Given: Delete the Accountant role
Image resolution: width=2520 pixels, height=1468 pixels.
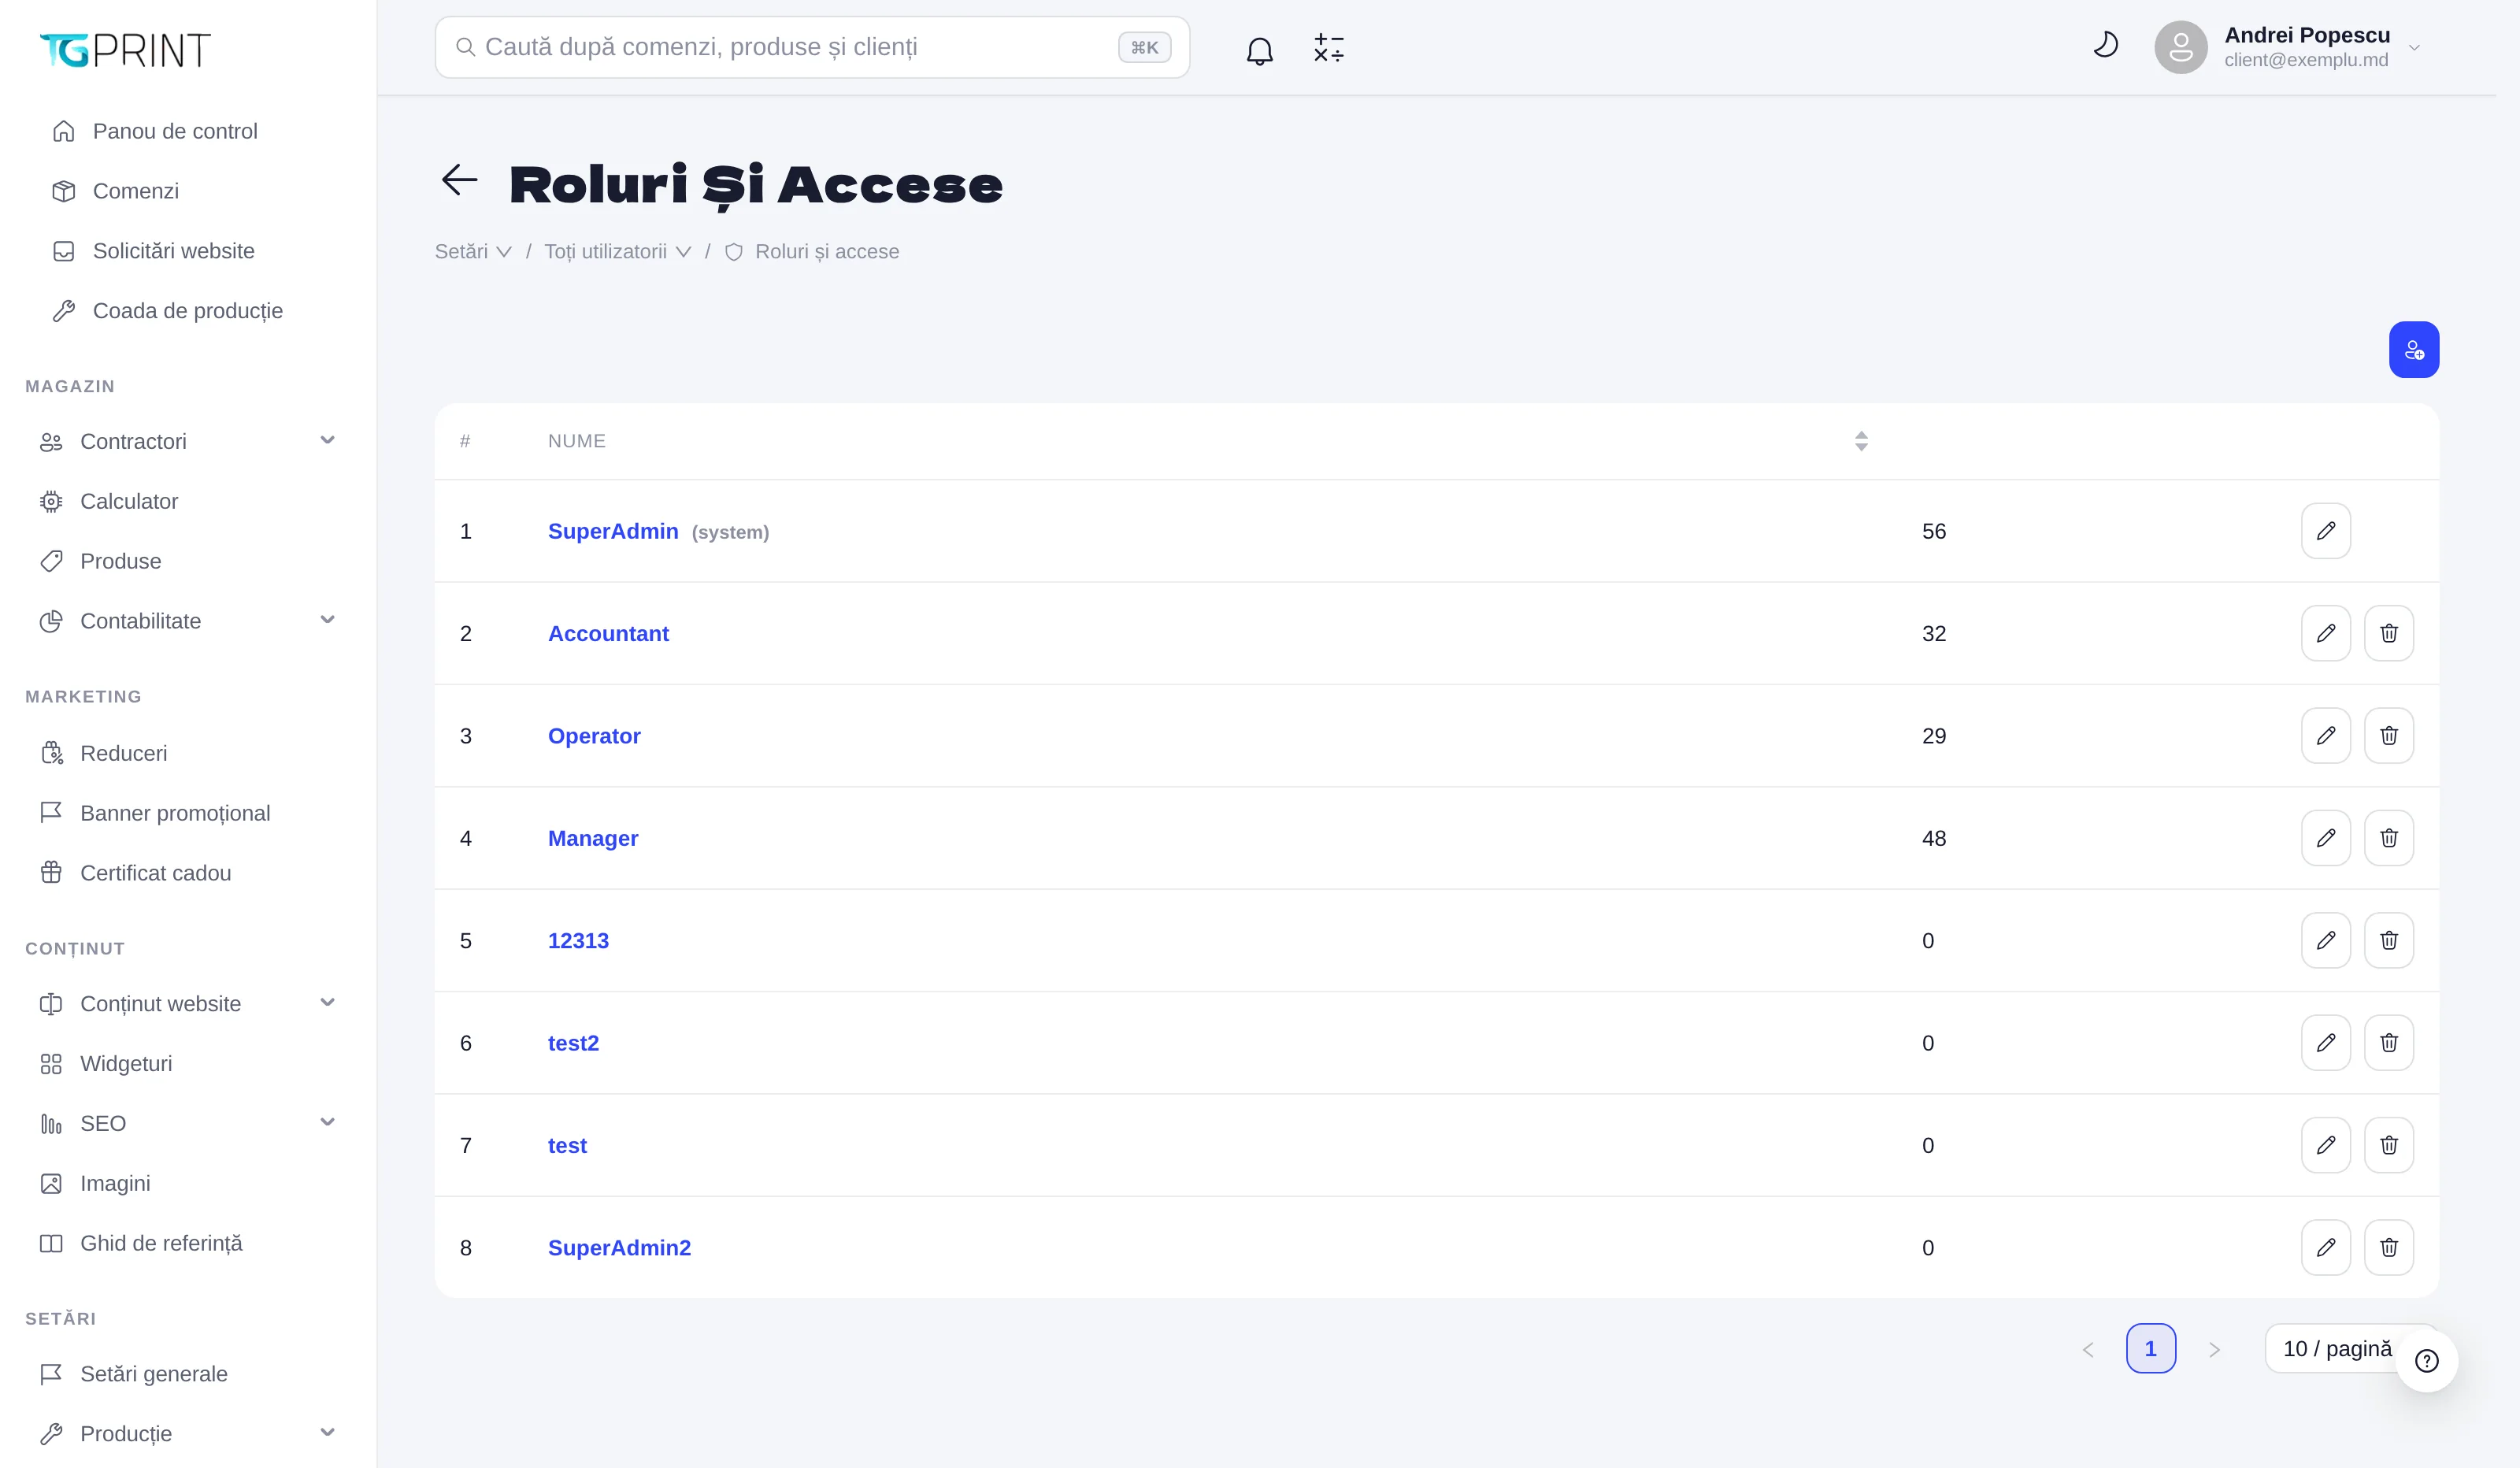Looking at the screenshot, I should [x=2388, y=633].
